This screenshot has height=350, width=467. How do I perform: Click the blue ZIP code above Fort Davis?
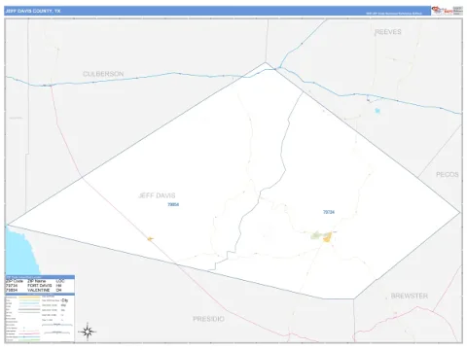[x=329, y=212]
